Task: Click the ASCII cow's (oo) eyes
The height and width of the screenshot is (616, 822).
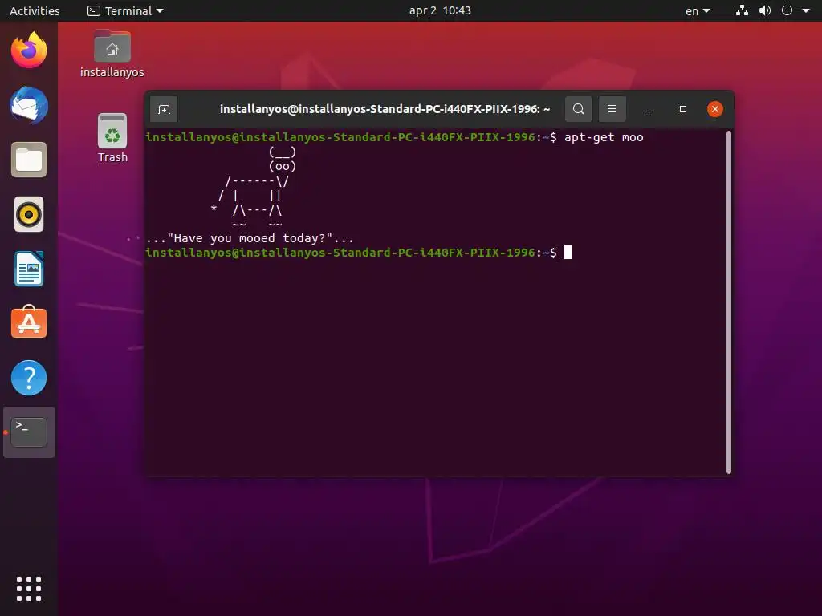Action: point(282,167)
